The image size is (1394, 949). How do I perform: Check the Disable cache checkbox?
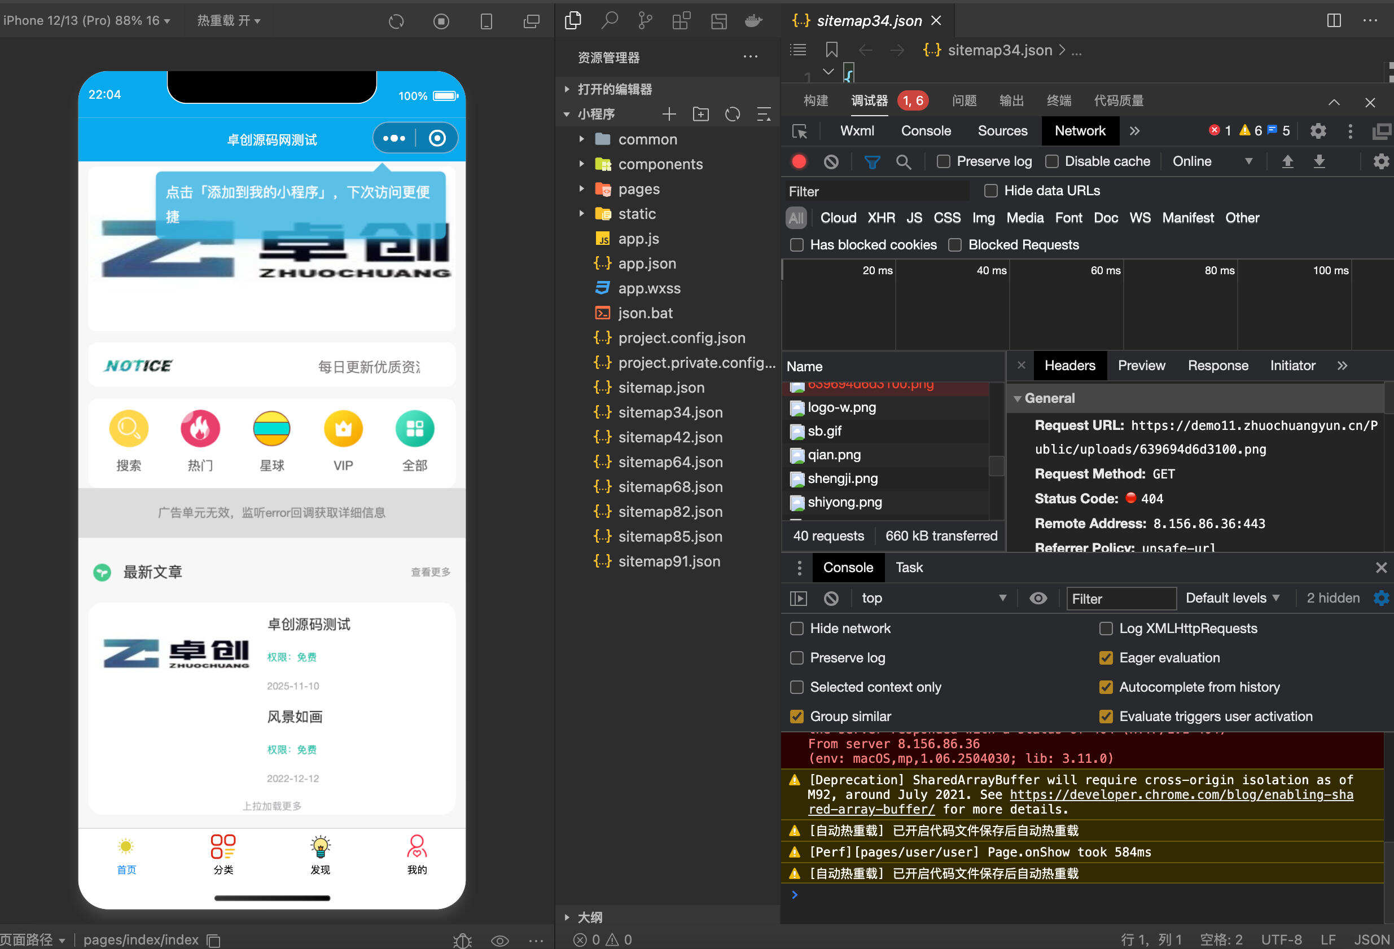pyautogui.click(x=1051, y=162)
